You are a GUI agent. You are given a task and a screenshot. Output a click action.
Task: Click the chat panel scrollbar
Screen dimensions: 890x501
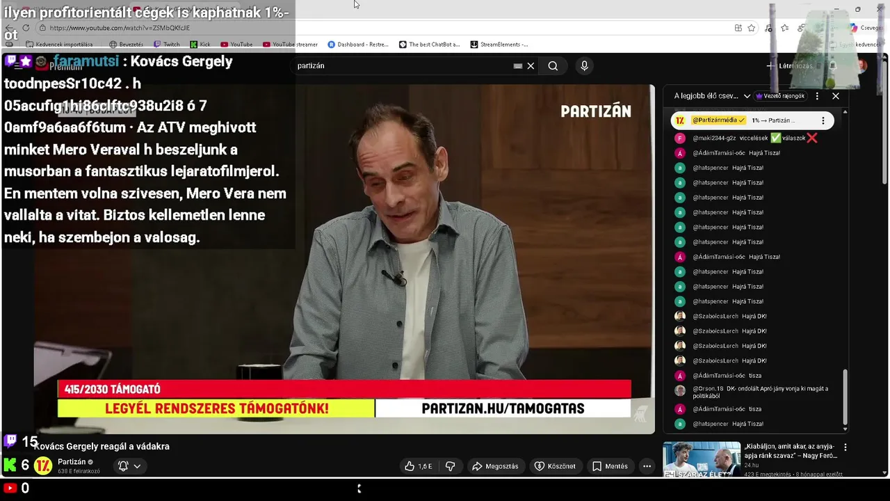pyautogui.click(x=845, y=397)
